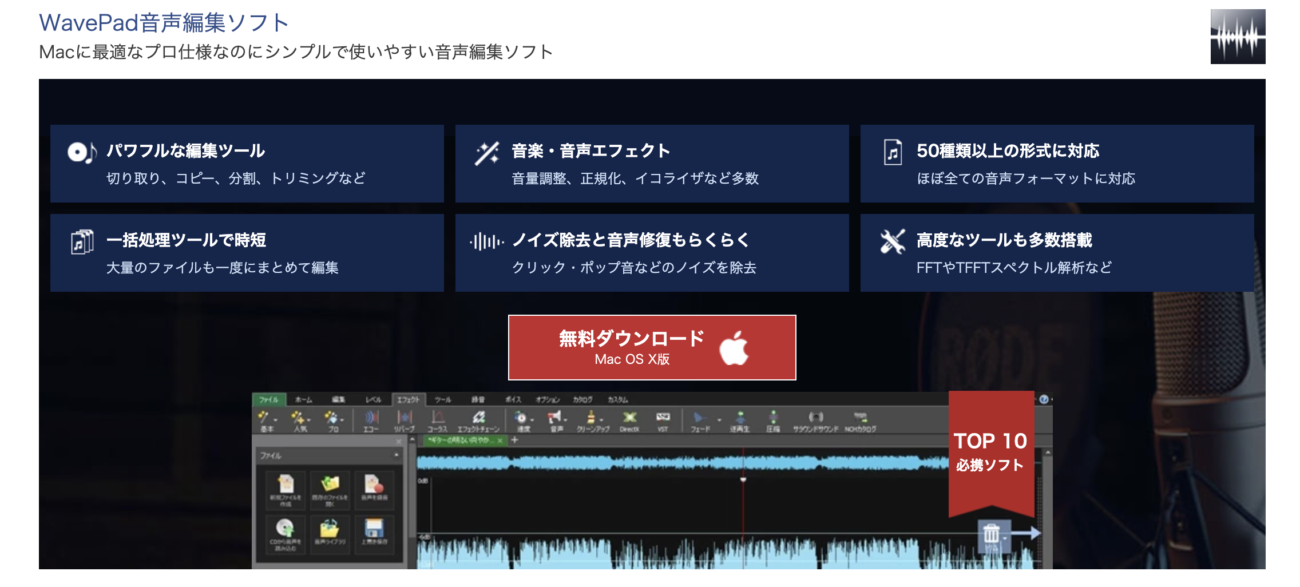Click the 上書き保存 save option
Image resolution: width=1300 pixels, height=587 pixels.
coord(374,533)
